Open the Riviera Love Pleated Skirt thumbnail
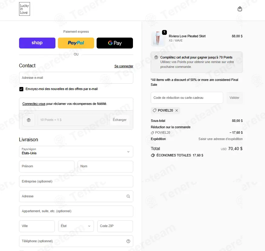 (x=158, y=38)
